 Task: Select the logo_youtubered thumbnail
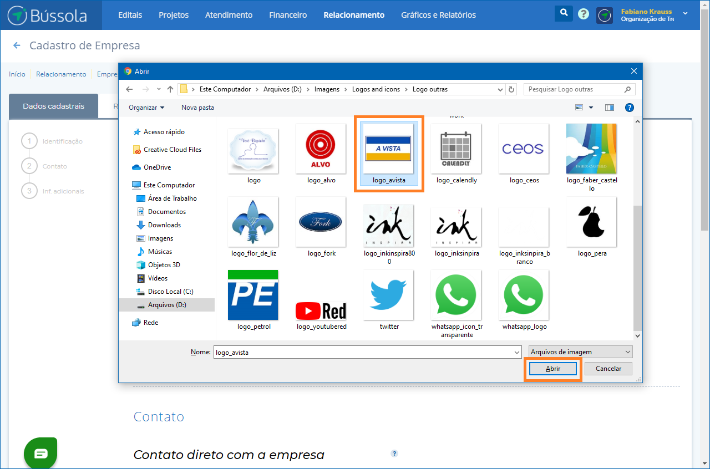[x=321, y=310]
